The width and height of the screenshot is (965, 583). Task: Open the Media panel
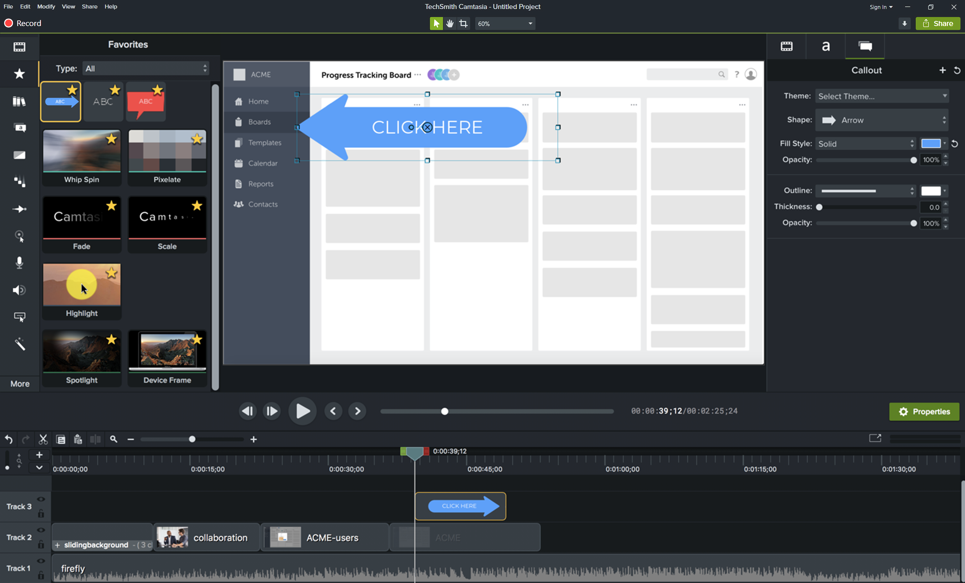[x=19, y=47]
